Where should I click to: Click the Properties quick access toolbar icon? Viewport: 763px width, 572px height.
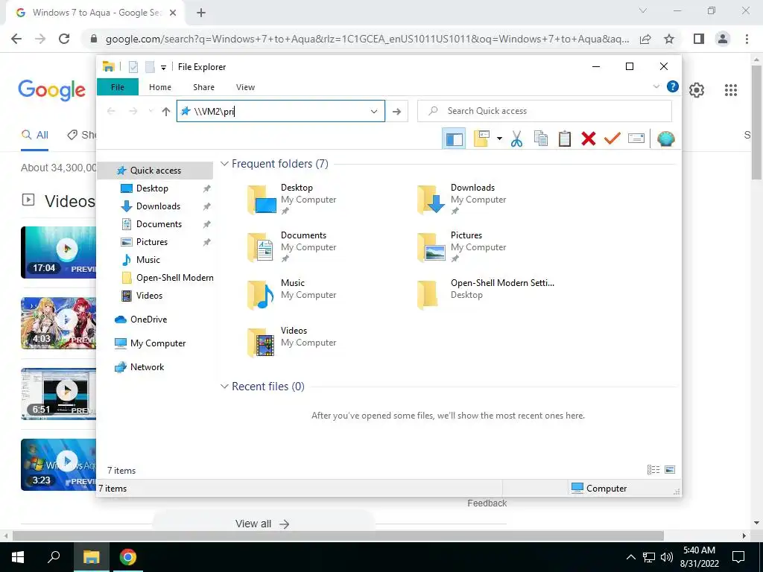133,66
